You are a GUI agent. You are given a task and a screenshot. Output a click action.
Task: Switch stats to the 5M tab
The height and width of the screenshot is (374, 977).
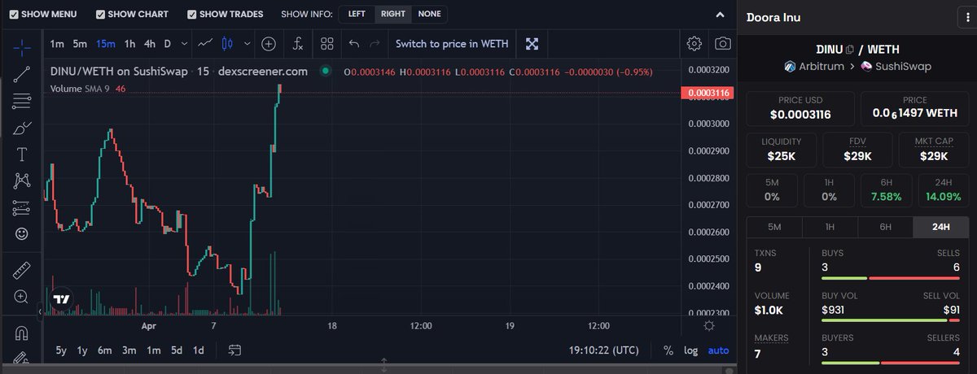[774, 227]
